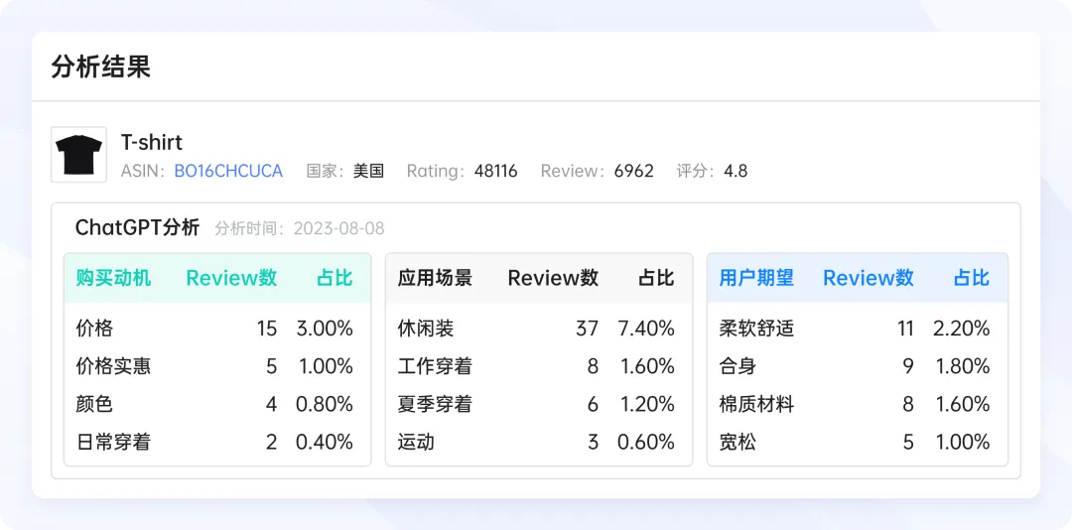
Task: Click the Rating value 48116
Action: click(x=495, y=171)
